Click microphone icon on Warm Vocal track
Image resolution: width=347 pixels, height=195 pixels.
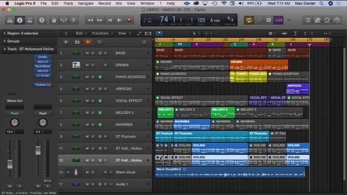tap(76, 172)
